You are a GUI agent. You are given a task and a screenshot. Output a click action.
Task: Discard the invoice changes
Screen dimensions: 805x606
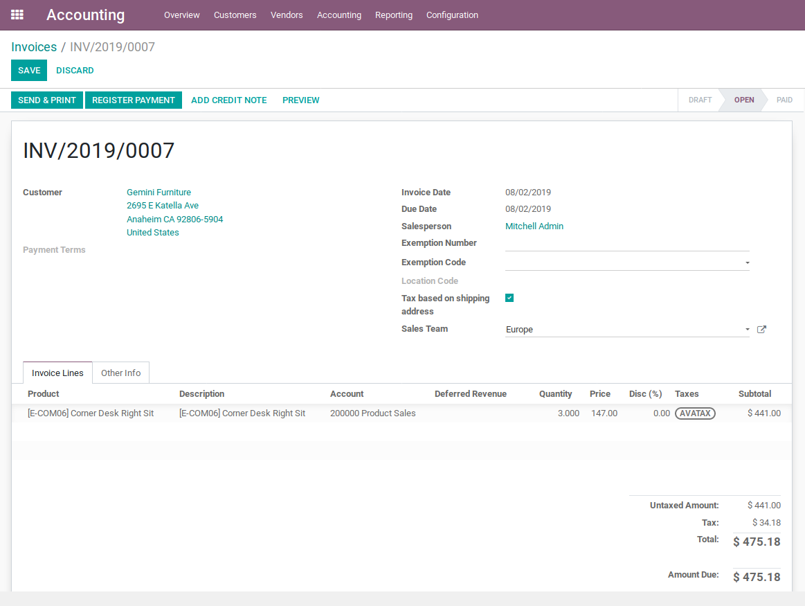pos(75,71)
